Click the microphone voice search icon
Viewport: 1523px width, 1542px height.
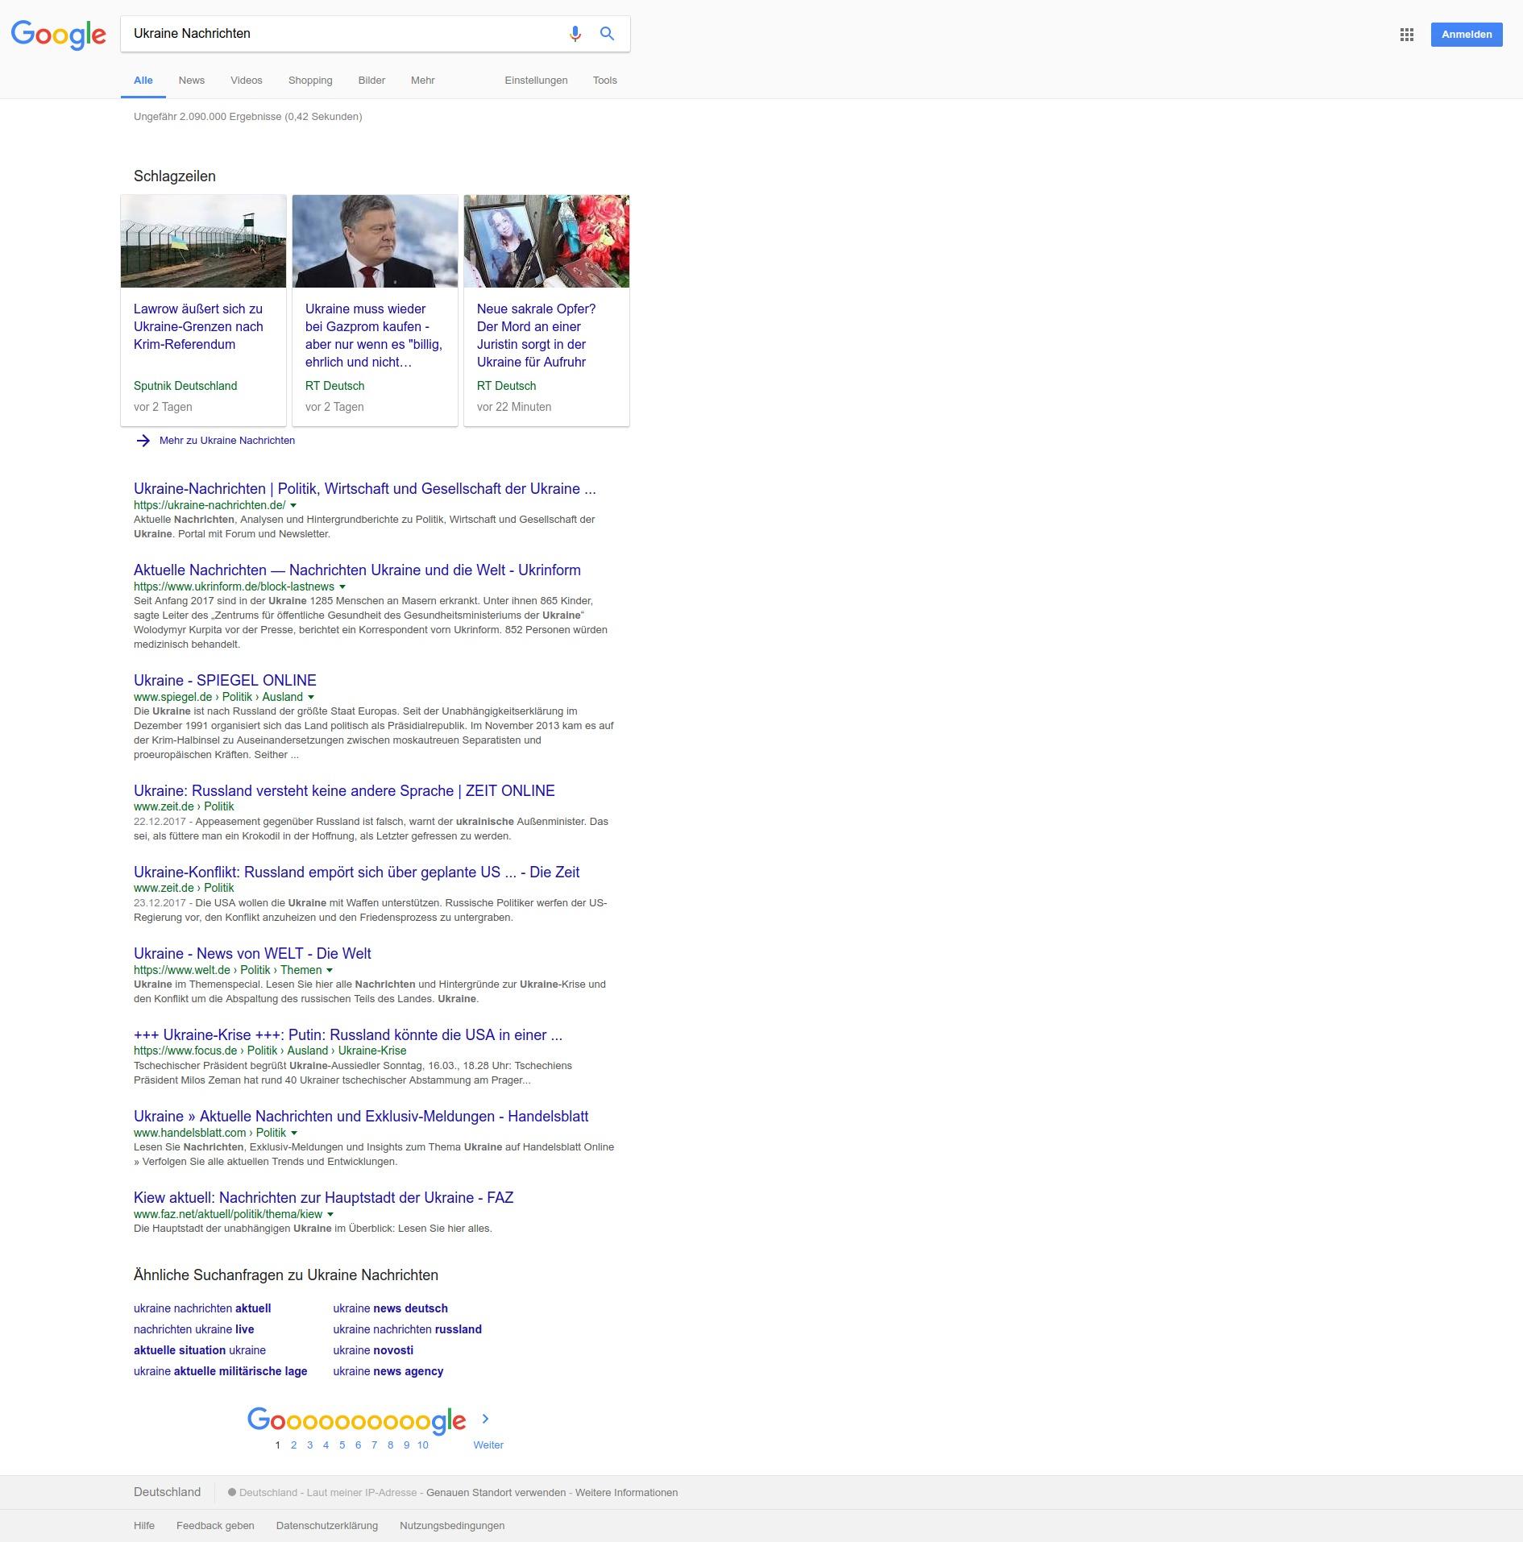click(x=575, y=34)
